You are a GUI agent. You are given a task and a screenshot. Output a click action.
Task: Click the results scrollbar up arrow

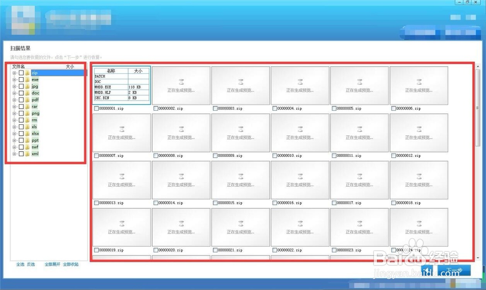pos(478,66)
